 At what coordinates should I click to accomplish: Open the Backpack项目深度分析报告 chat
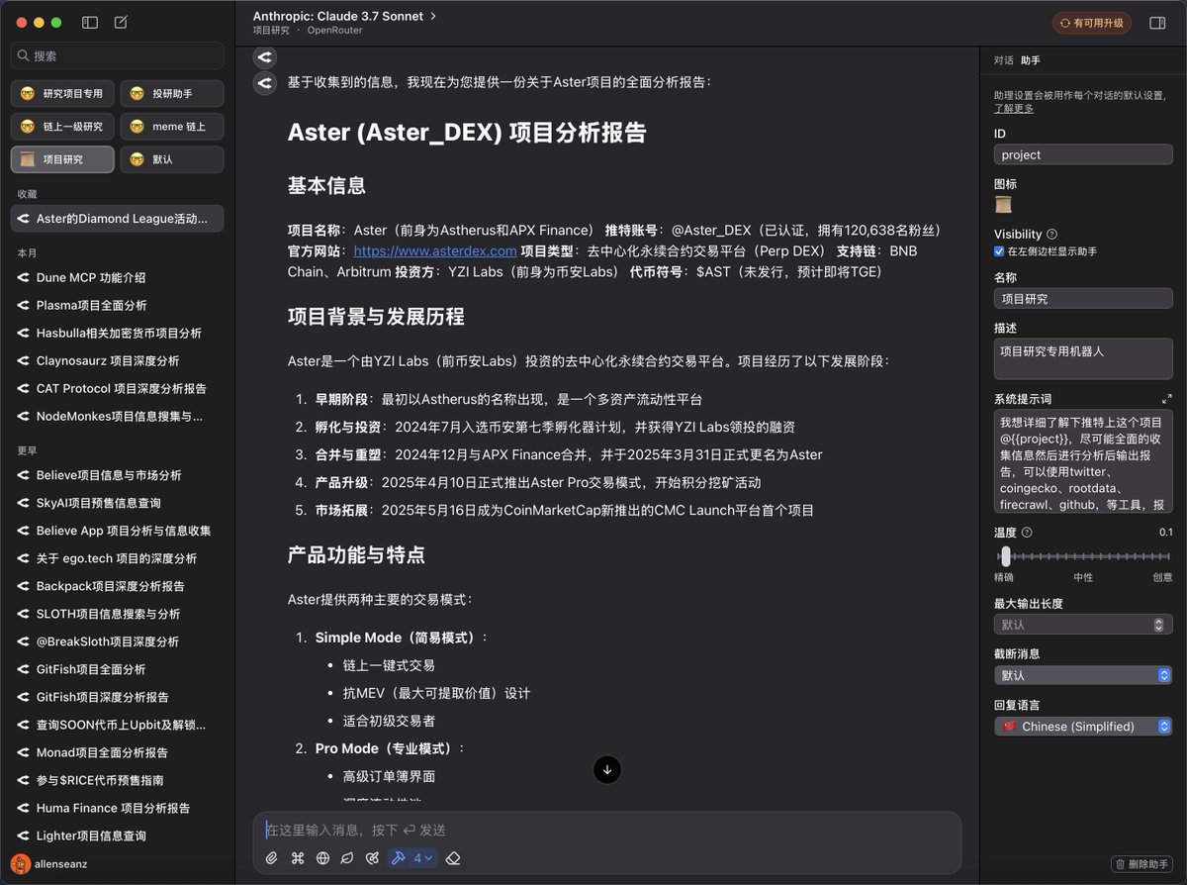click(x=118, y=586)
